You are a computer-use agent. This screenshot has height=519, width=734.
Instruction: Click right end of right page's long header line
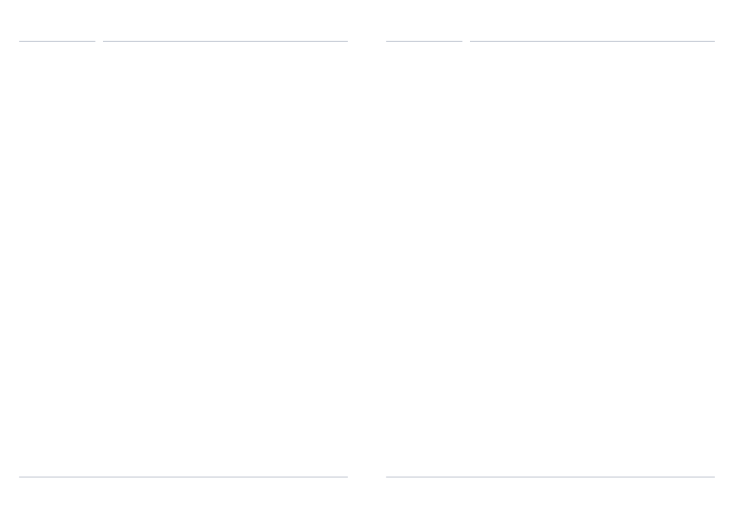coord(712,41)
